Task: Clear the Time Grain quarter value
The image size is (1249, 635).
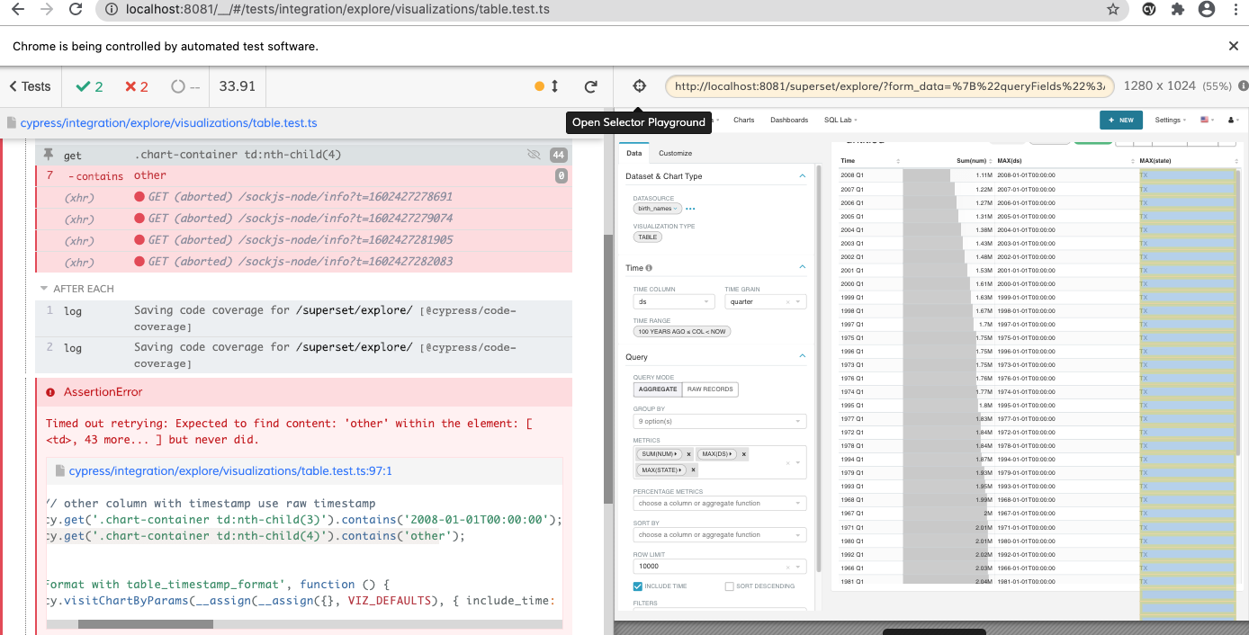Action: point(787,302)
